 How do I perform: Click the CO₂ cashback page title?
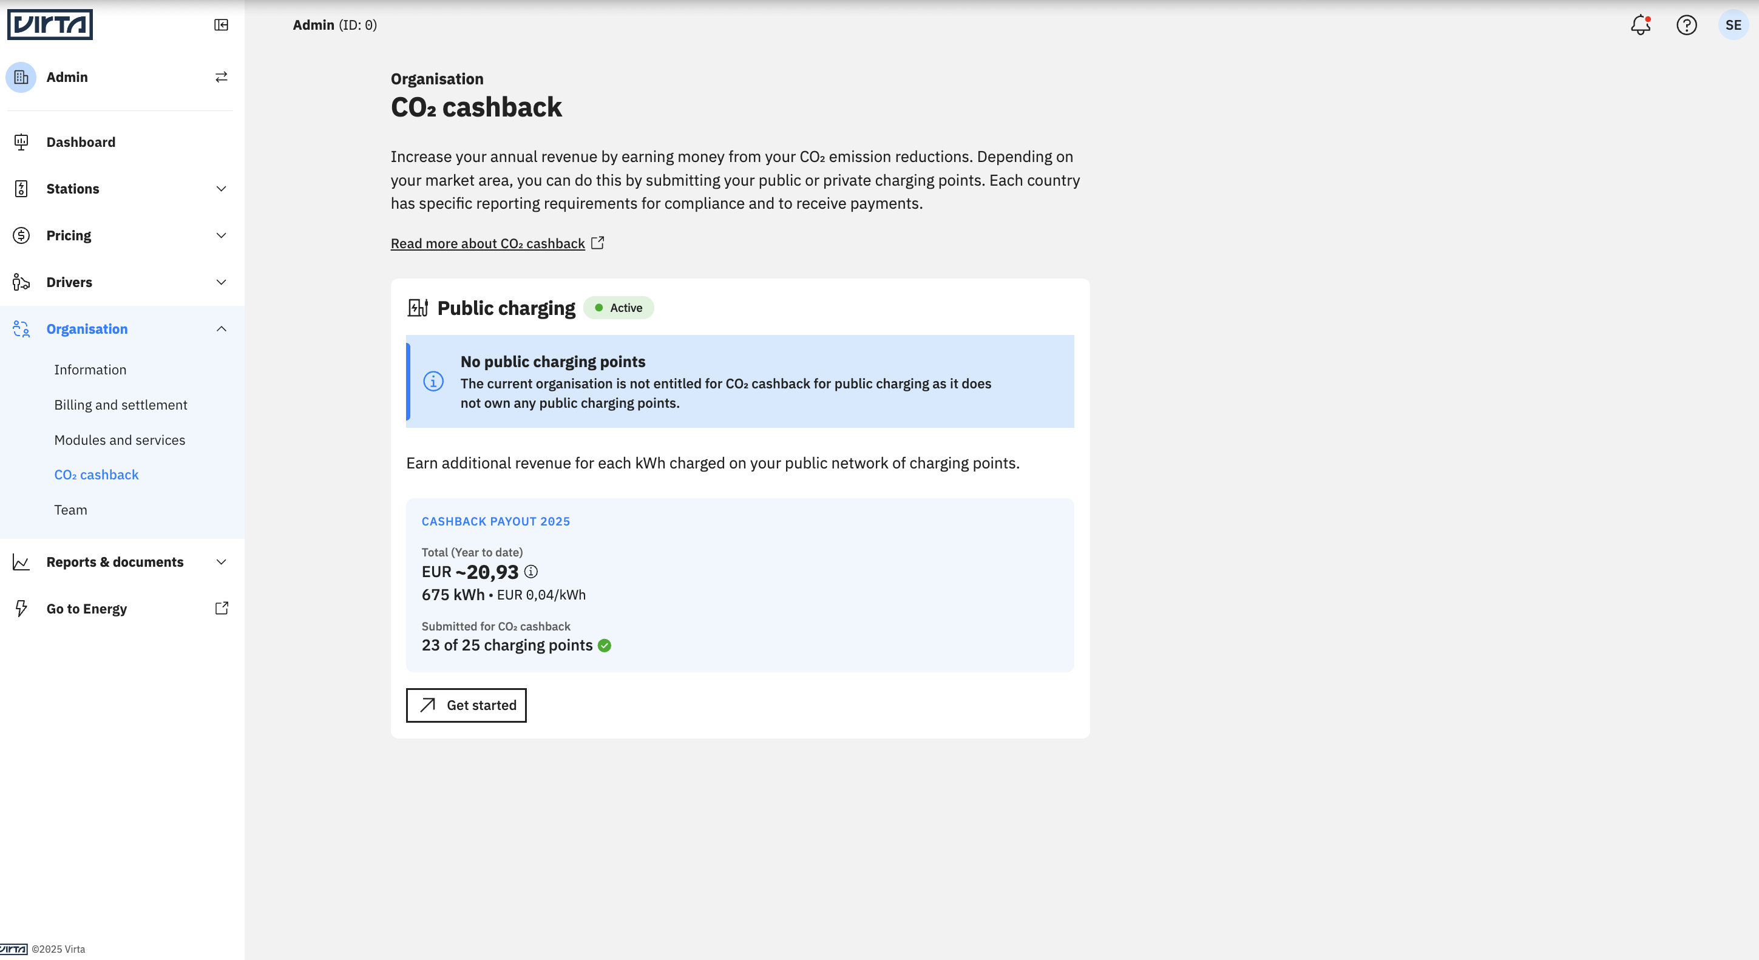[x=476, y=107]
